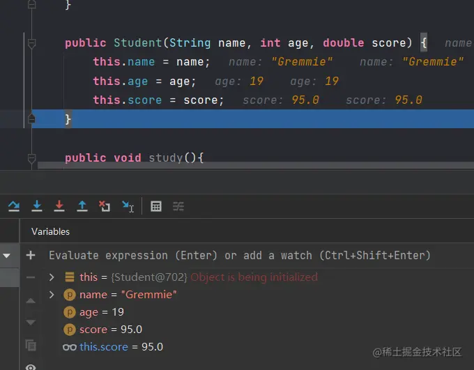Click the first inline hint score: 95.0
Image resolution: width=474 pixels, height=370 pixels.
[x=281, y=100]
